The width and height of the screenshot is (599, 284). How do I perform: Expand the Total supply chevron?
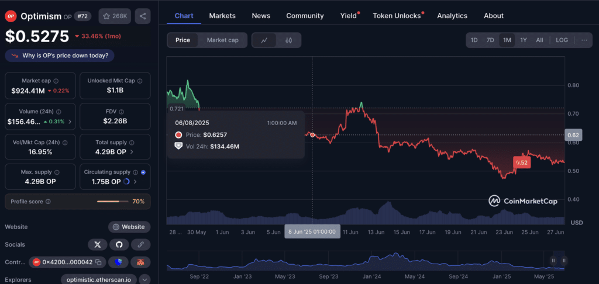pos(132,151)
